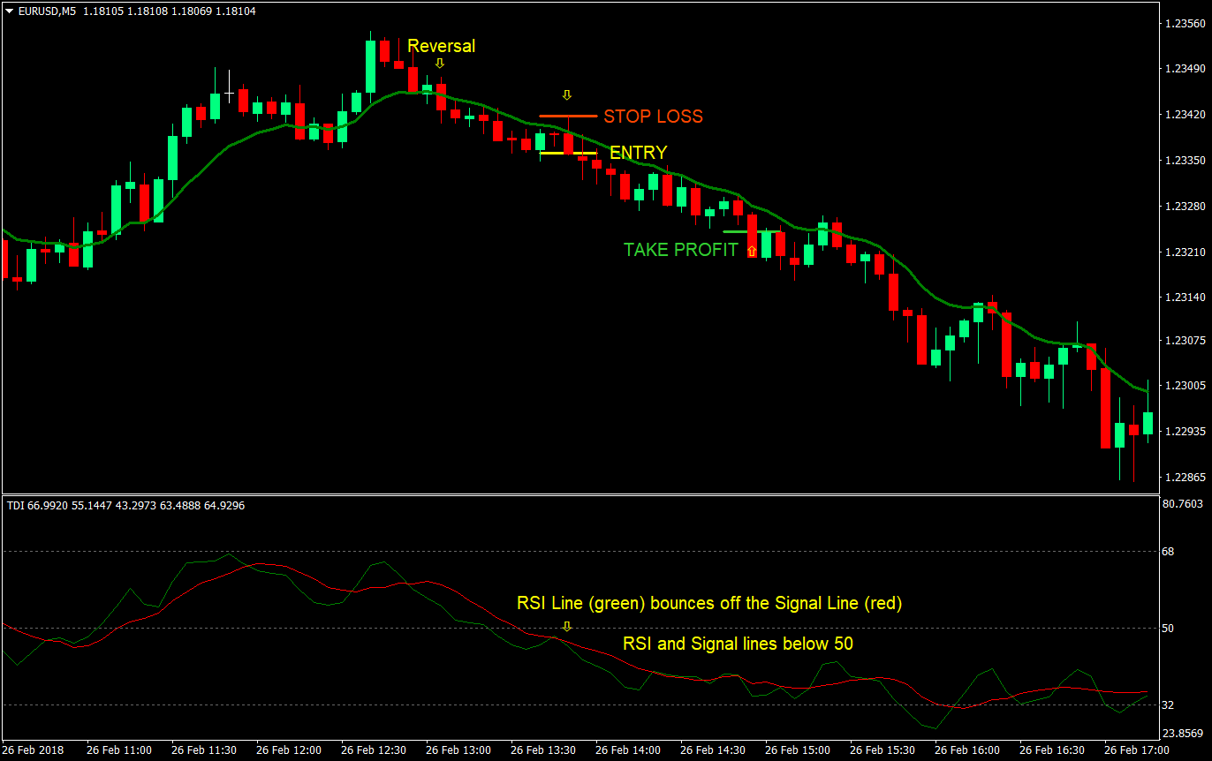
Task: Click the 26 Feb 15:00 time label
Action: coord(798,750)
